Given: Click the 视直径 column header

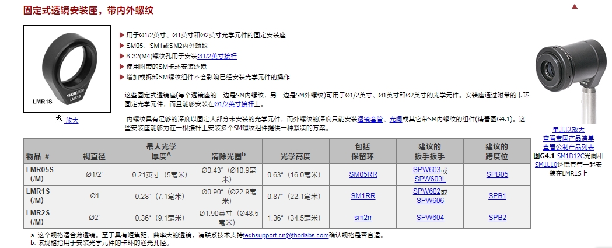Looking at the screenshot, I should [x=95, y=151].
